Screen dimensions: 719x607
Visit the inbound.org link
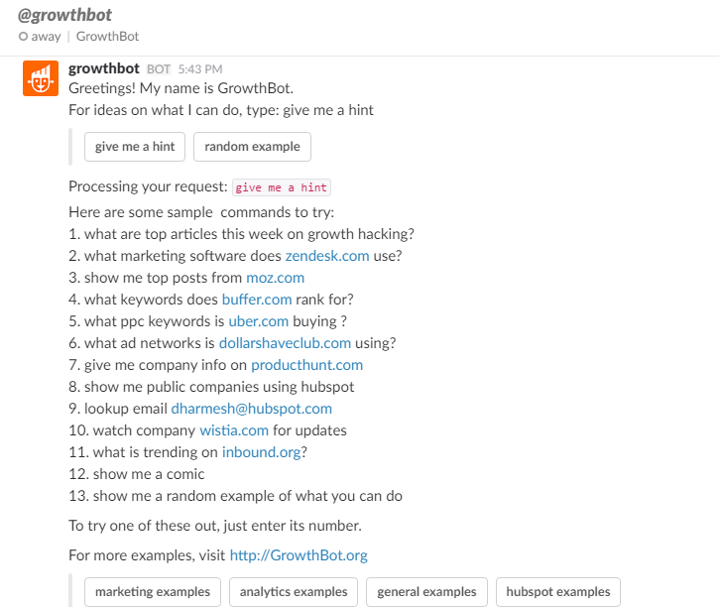tap(261, 452)
